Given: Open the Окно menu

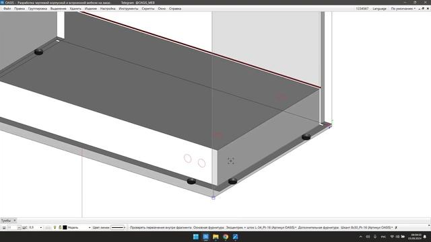Looking at the screenshot, I should 162,9.
